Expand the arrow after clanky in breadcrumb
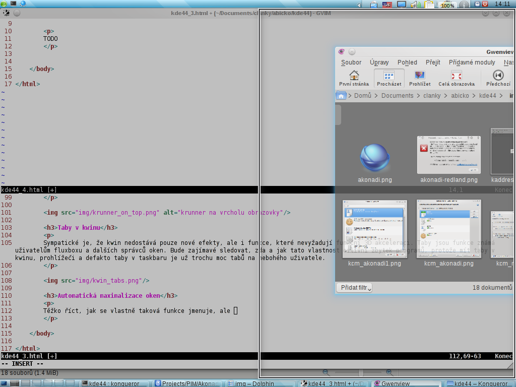The width and height of the screenshot is (516, 387). [445, 96]
